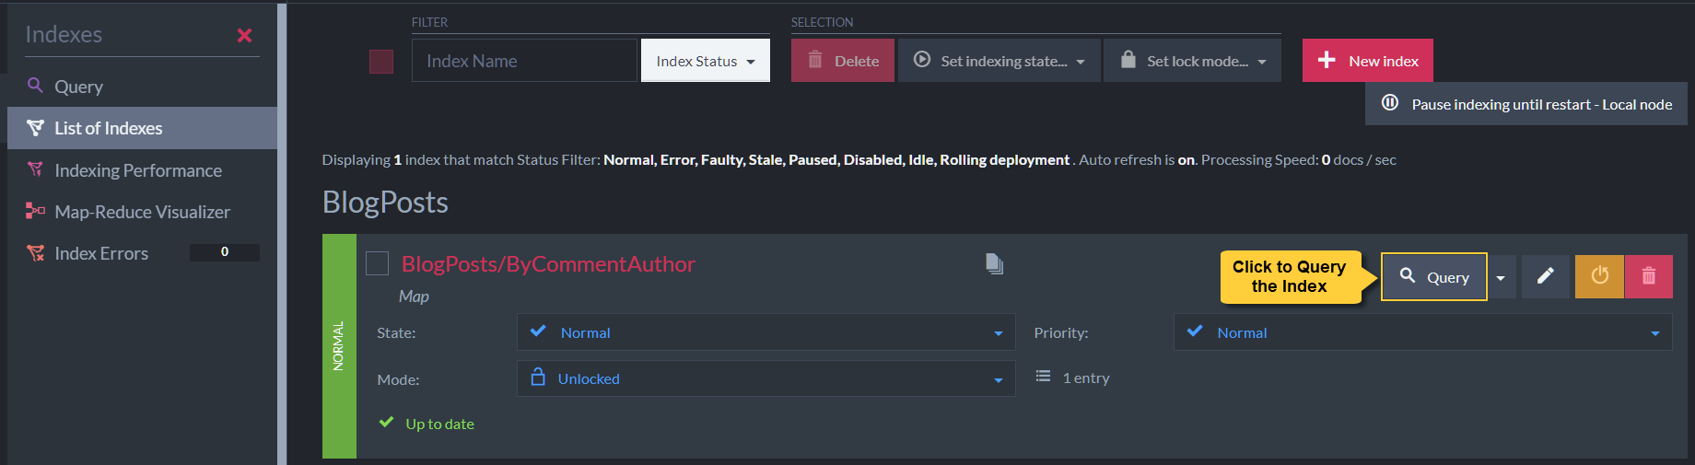1695x465 pixels.
Task: Open Map-Reduce Visualizer
Action: coord(142,212)
